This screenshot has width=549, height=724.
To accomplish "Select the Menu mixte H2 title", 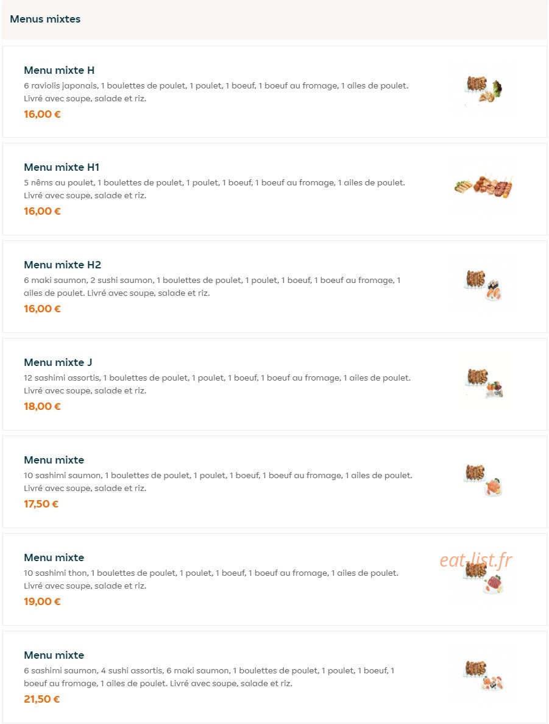I will [x=62, y=265].
